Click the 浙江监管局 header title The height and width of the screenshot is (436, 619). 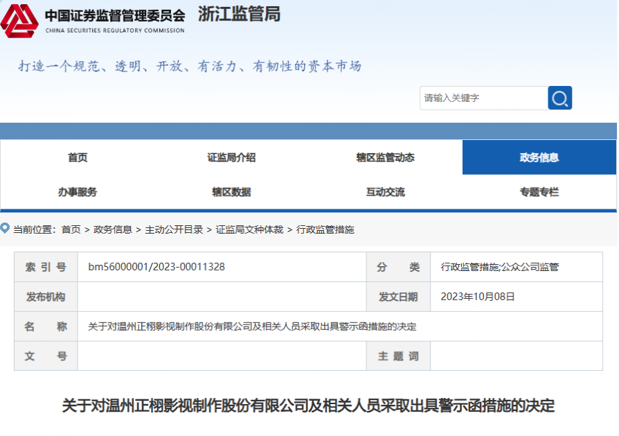(240, 15)
